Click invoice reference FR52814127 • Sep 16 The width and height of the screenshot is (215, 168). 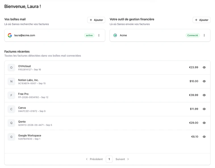30,69
